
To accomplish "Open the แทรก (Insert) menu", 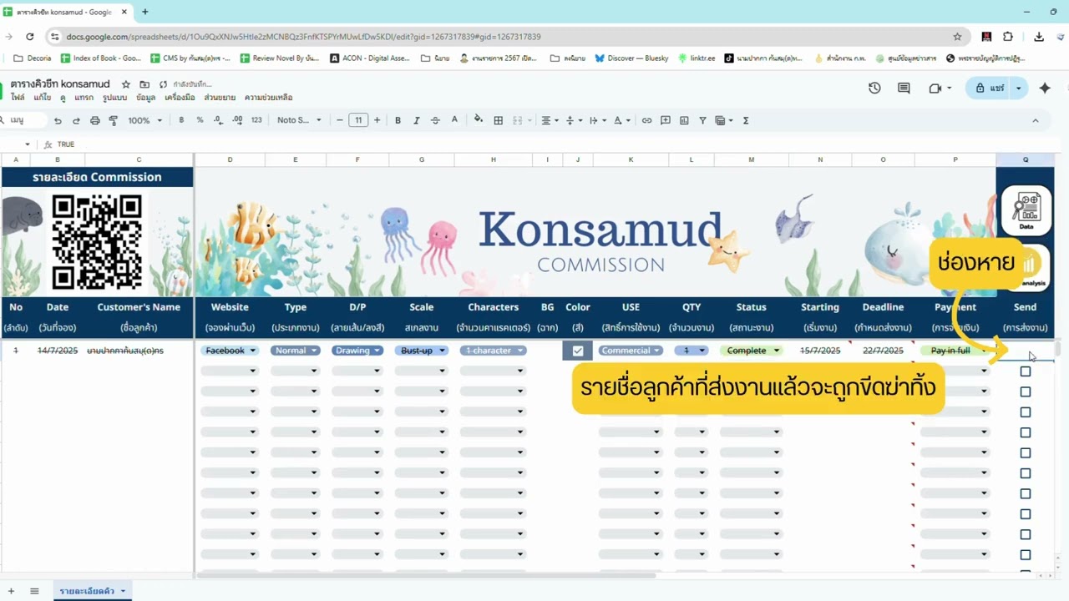I will pos(84,98).
